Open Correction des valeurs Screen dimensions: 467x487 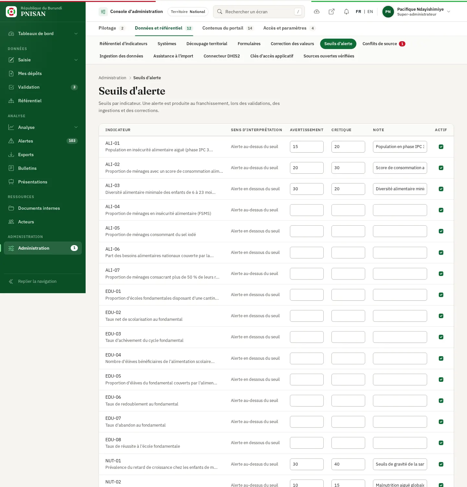292,44
